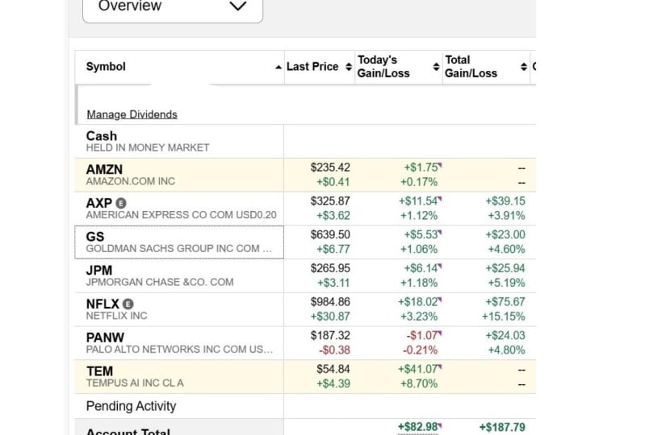Click PANW last price $187.32
Viewport: 645px width, 435px height.
point(330,336)
